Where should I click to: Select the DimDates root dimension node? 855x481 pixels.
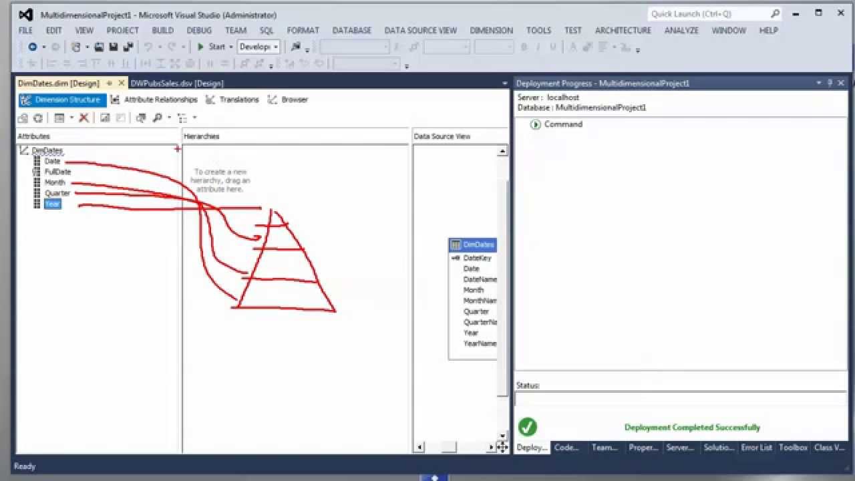[47, 151]
